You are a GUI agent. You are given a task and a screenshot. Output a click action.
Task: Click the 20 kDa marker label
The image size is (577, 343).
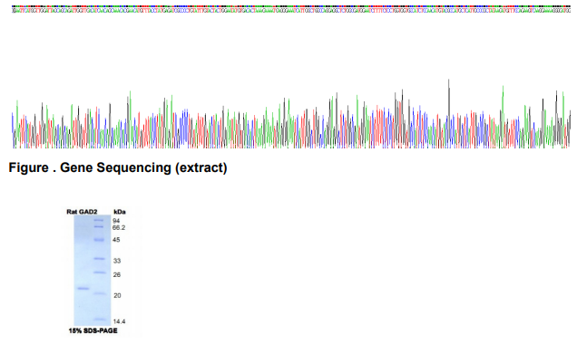pyautogui.click(x=117, y=295)
